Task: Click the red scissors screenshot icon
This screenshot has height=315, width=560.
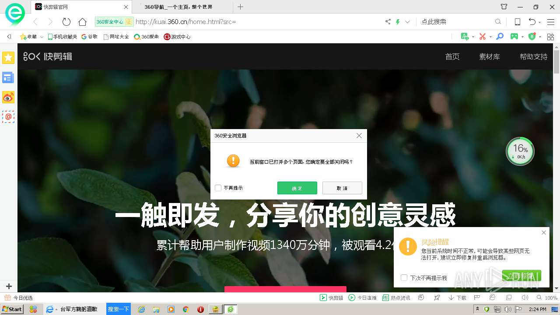Action: (483, 37)
